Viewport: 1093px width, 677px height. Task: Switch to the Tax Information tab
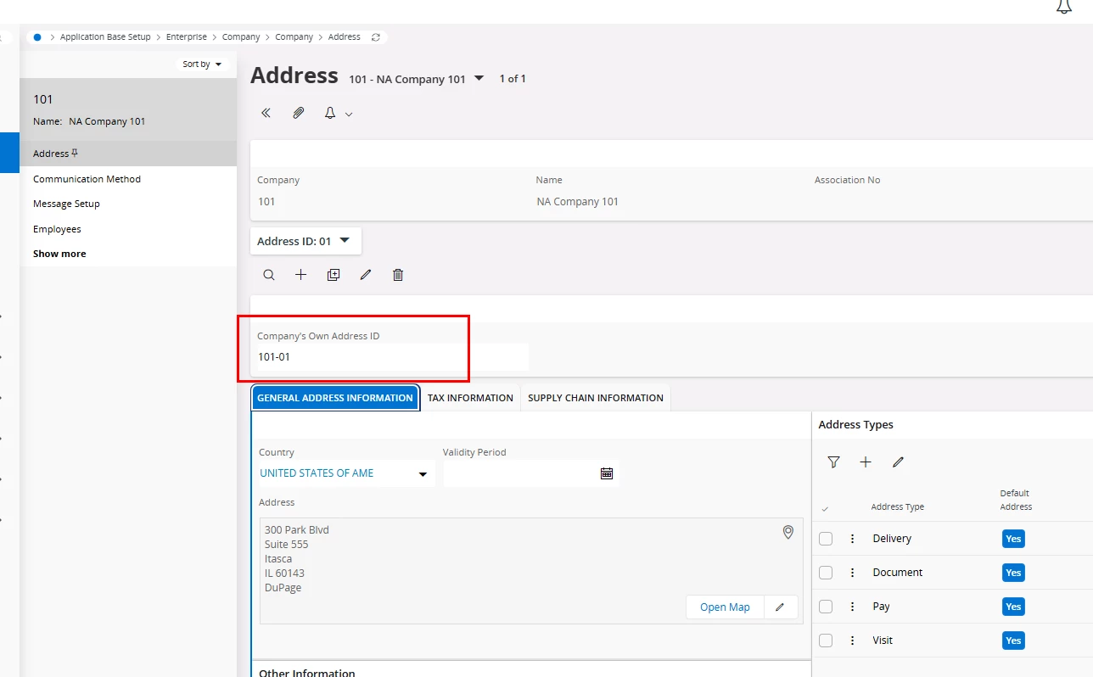470,398
